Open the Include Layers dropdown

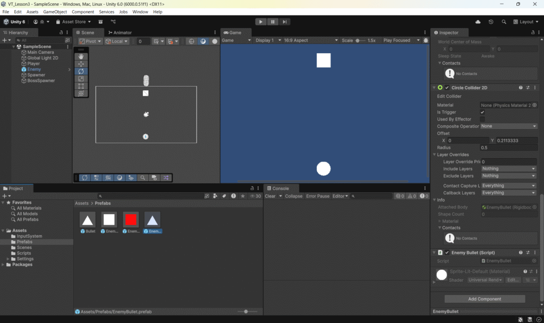(508, 168)
